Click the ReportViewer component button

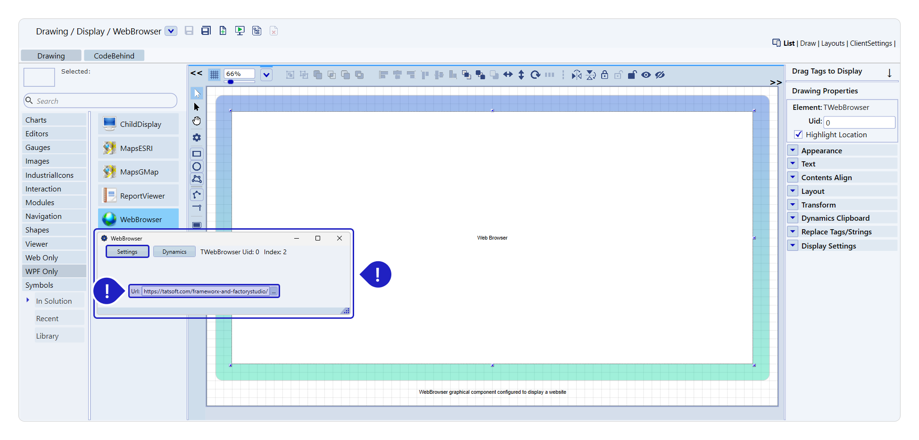[x=138, y=196]
